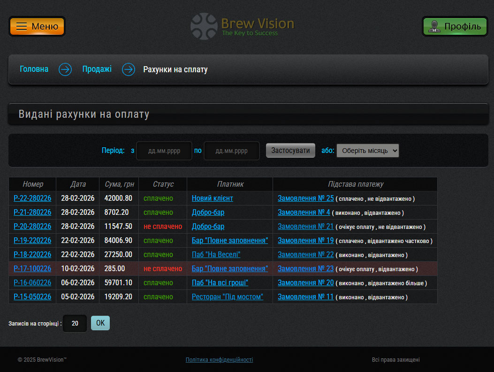Focus the period start date field
494x372 pixels.
[164, 151]
